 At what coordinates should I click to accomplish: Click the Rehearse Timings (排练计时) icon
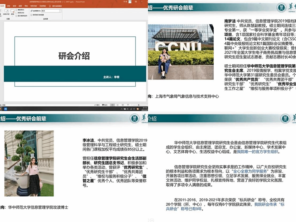pyautogui.click(x=7, y=11)
